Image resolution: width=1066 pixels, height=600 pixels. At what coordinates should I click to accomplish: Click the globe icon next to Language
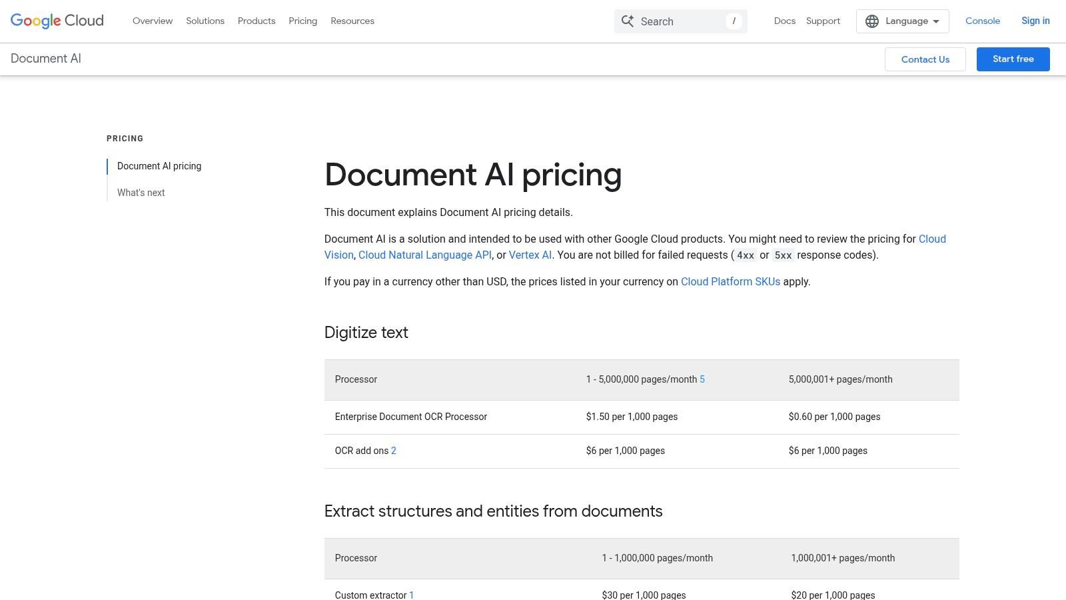tap(871, 21)
